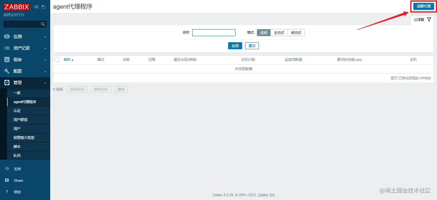This screenshot has height=200, width=437.
Task: Open the 脚本 submenu item
Action: click(28, 147)
